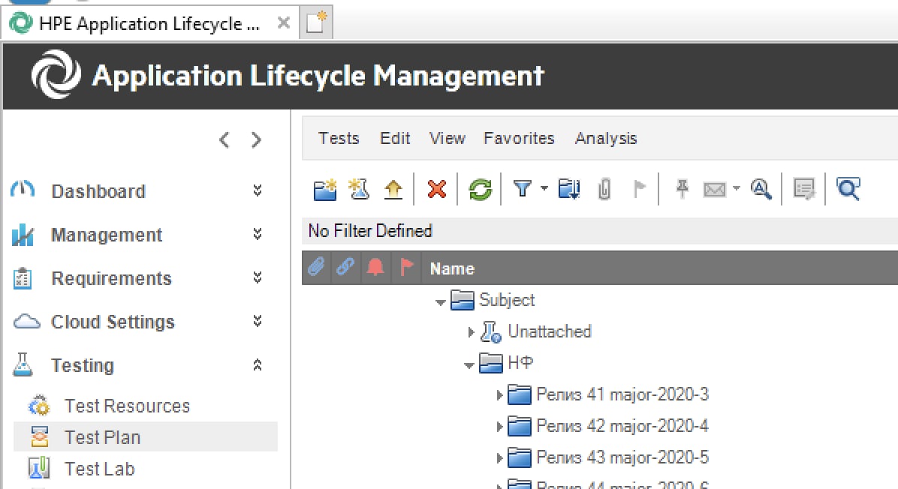Click the Test Plan icon
Viewport: 898px width, 489px height.
39,437
